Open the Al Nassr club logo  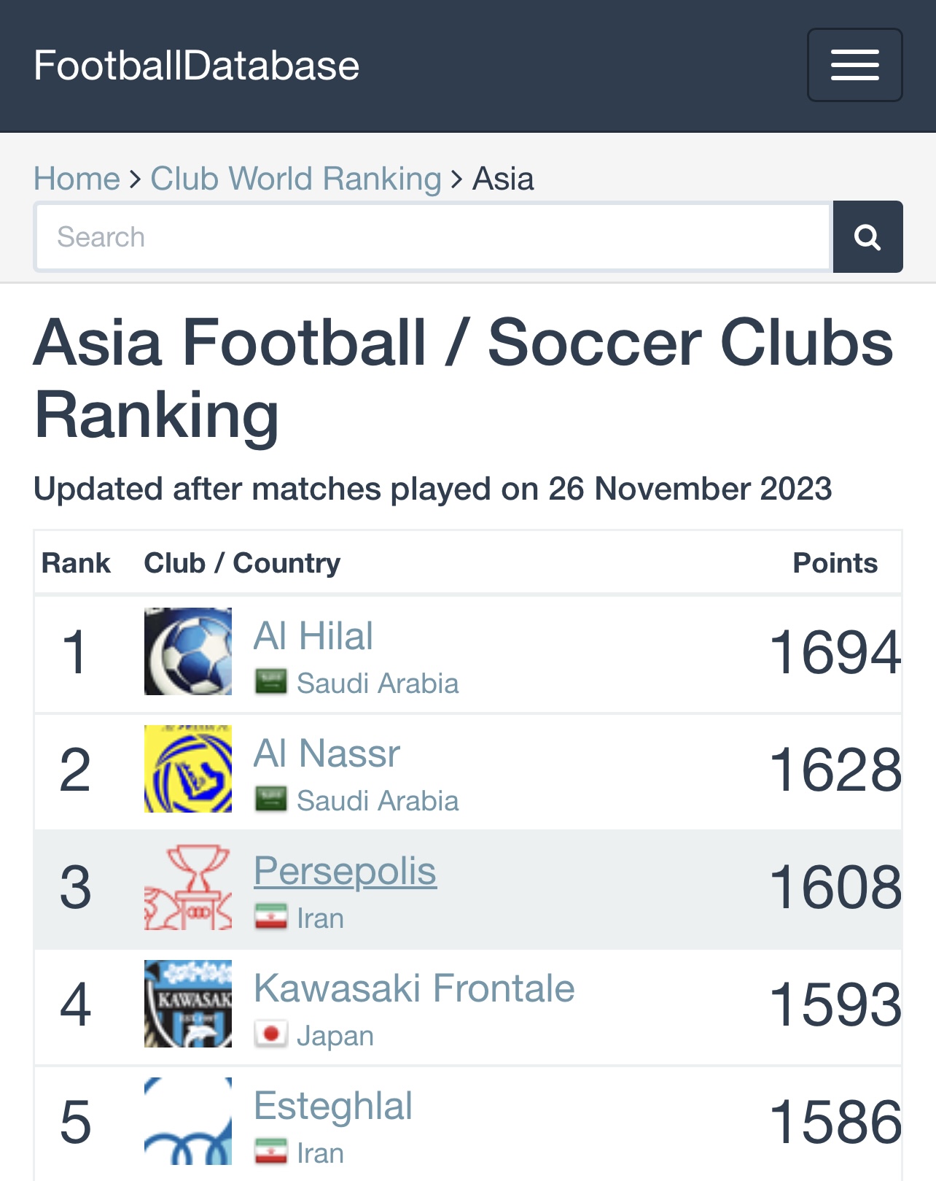[188, 769]
